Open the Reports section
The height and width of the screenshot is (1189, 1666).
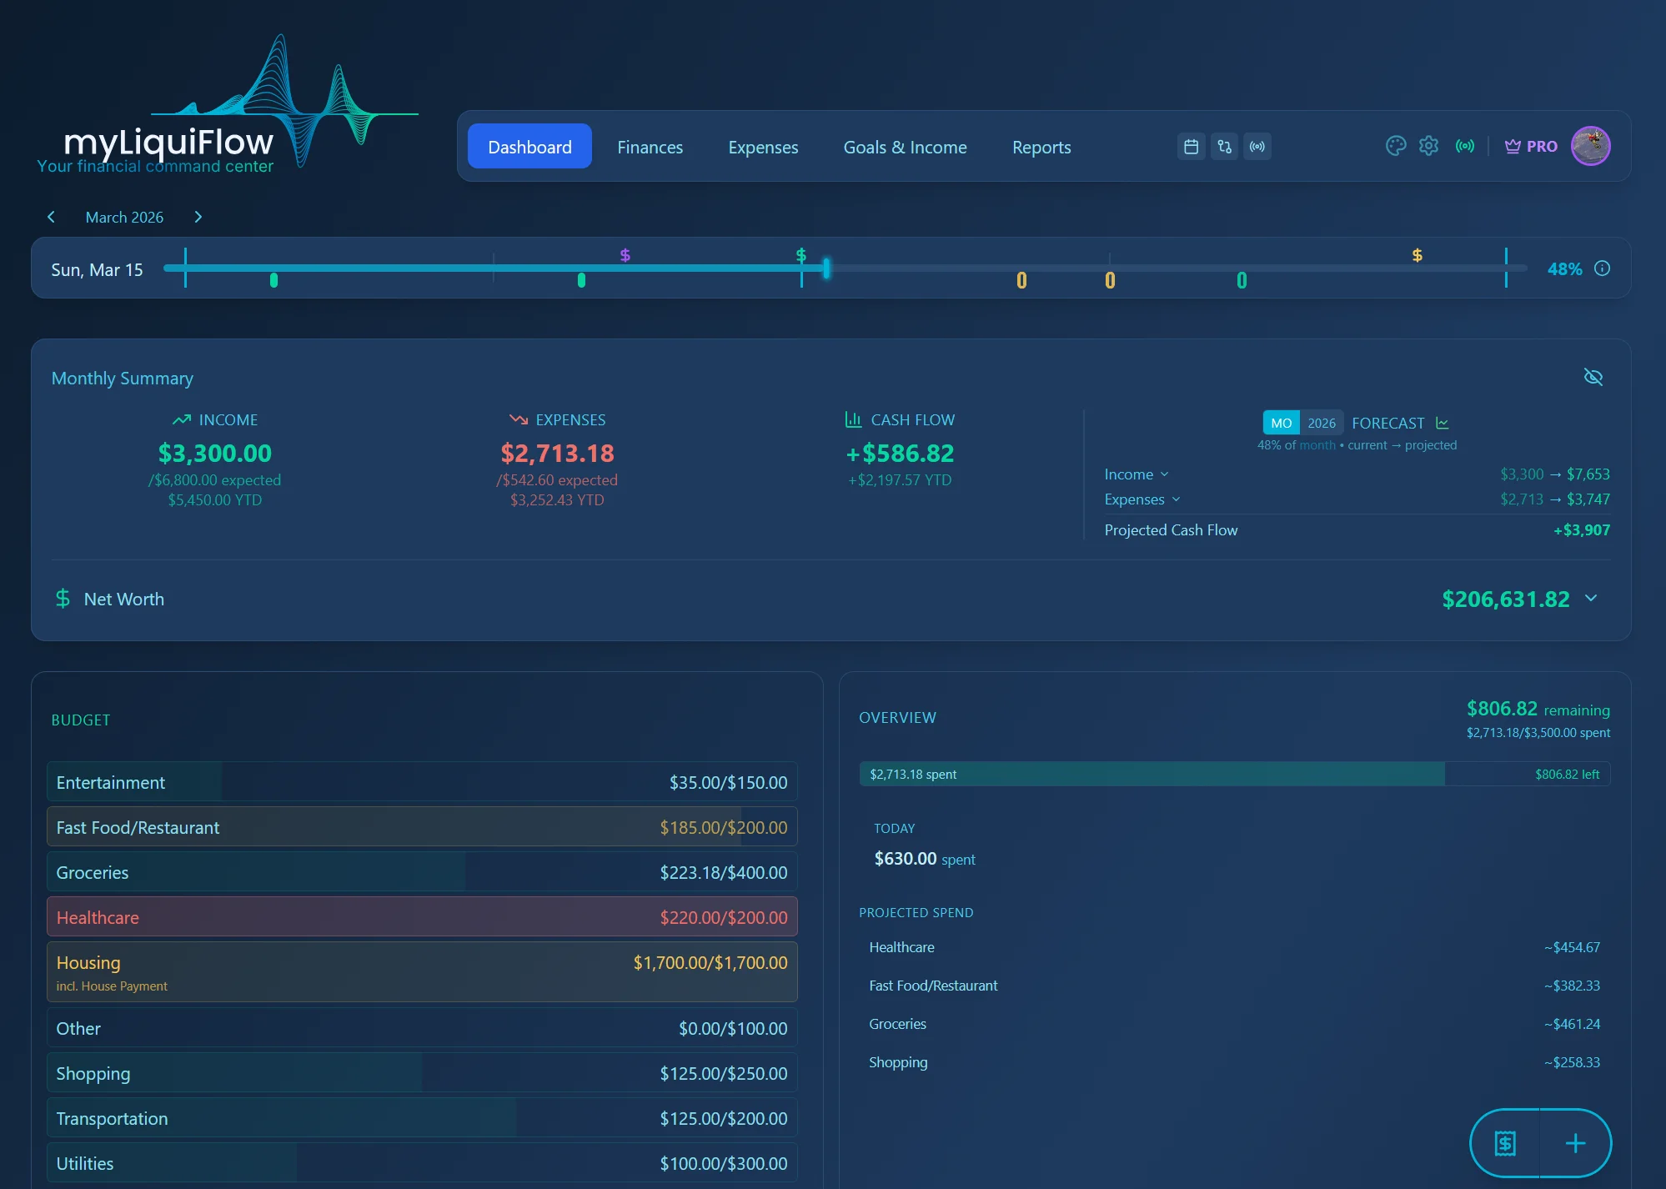pyautogui.click(x=1041, y=147)
